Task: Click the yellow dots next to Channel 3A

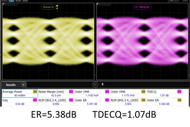Action: point(57,7)
